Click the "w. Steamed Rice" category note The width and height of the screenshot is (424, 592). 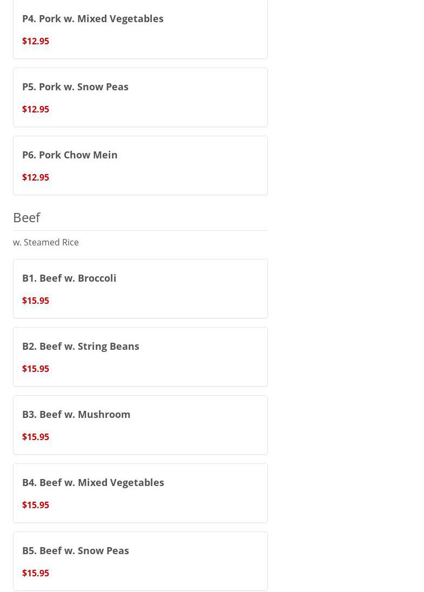46,242
